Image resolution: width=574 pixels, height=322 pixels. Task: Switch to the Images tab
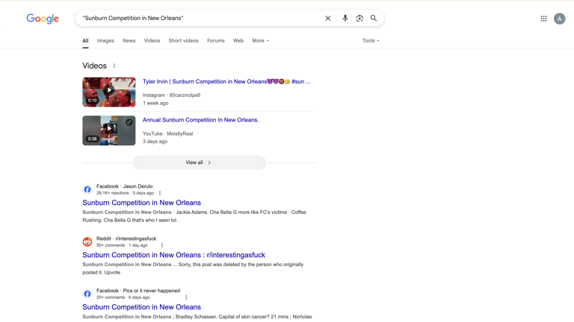(105, 41)
